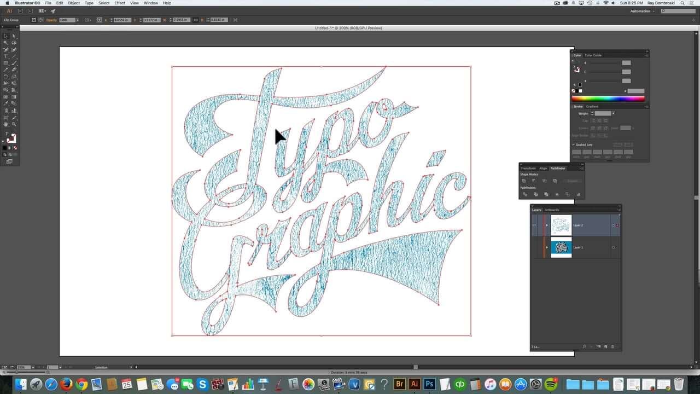The image size is (700, 394).
Task: Click the Trim pathfinder icon
Action: 535,194
